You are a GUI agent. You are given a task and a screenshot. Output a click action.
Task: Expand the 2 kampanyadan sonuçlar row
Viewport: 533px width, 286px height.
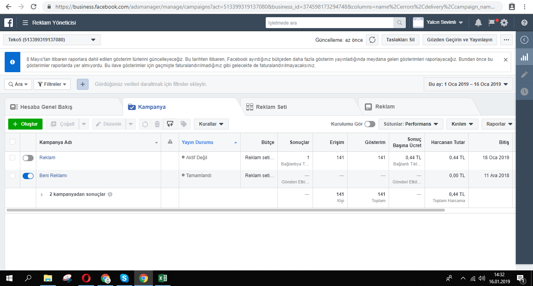[x=42, y=194]
